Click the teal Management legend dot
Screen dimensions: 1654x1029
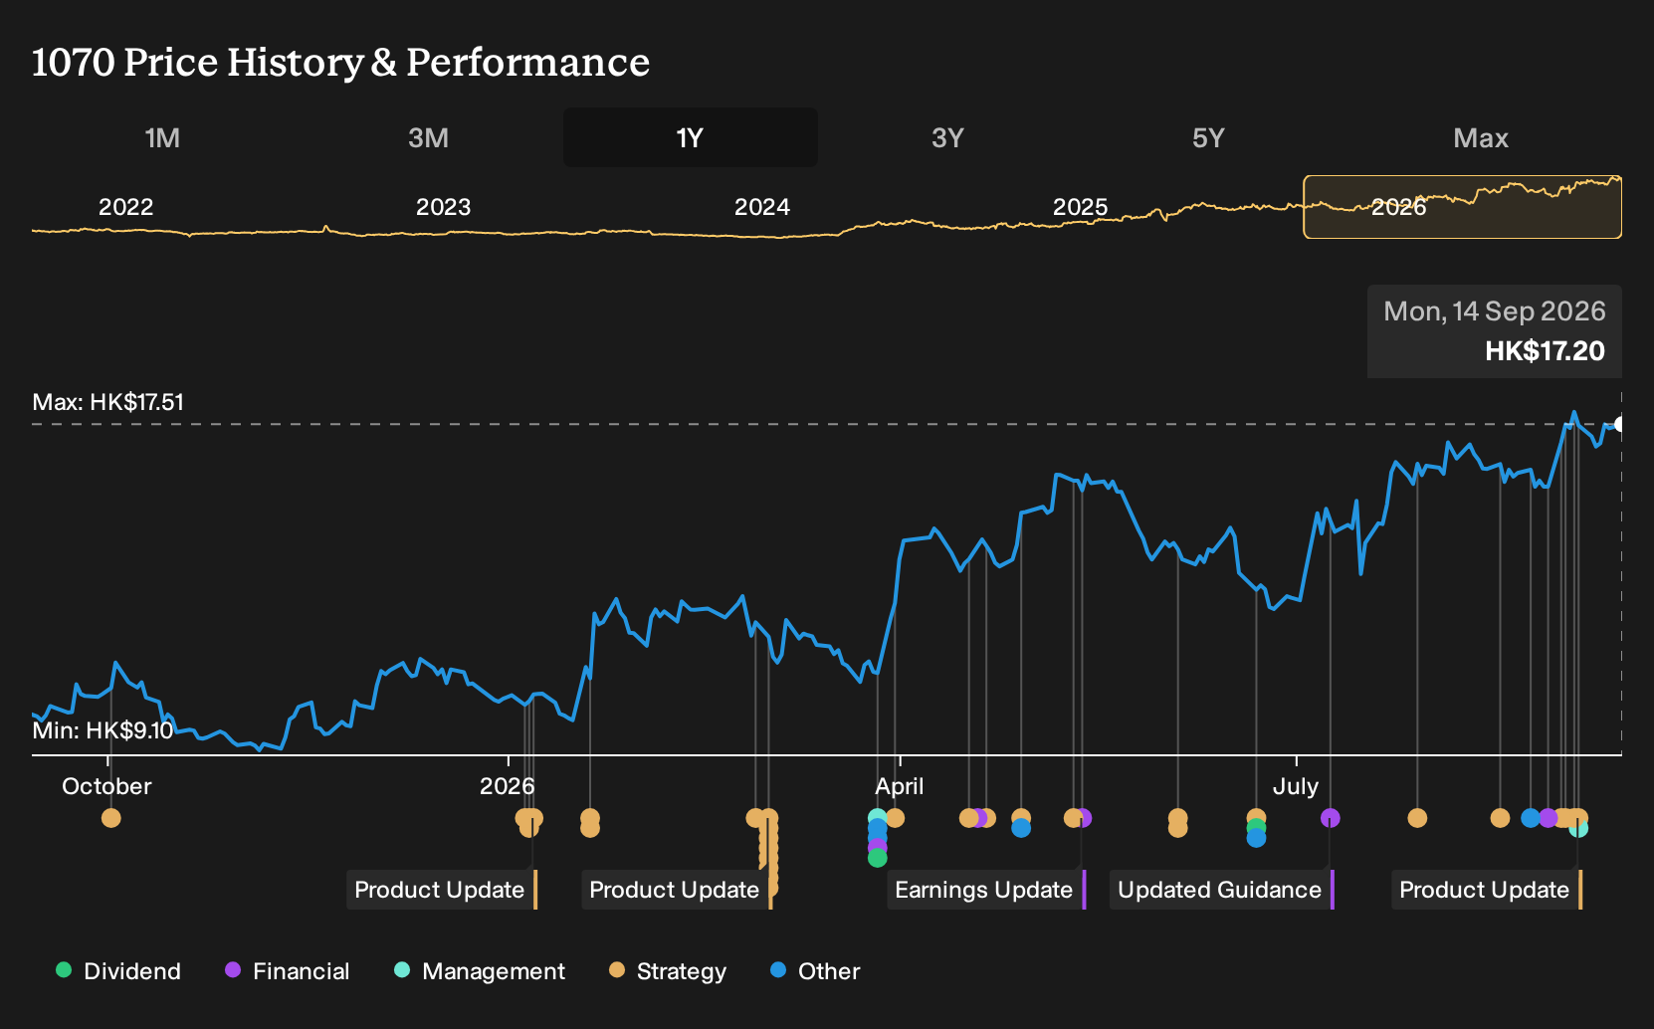click(402, 970)
